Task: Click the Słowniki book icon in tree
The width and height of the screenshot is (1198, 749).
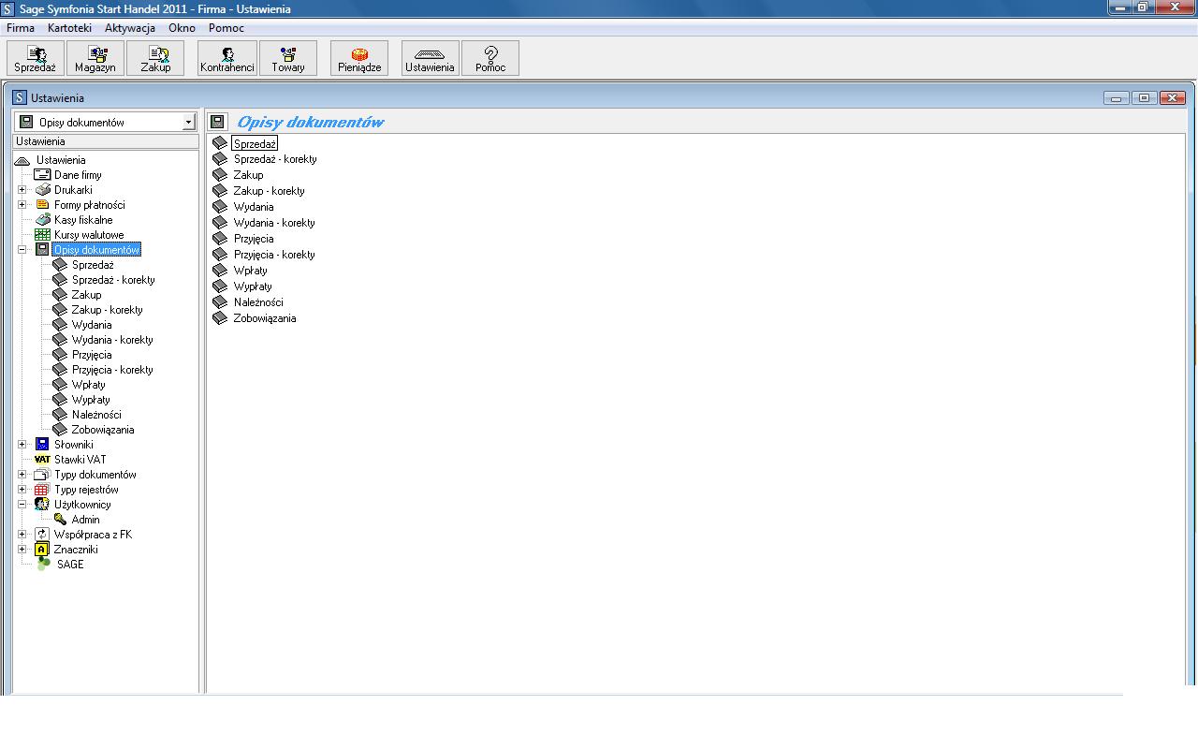Action: pos(42,445)
